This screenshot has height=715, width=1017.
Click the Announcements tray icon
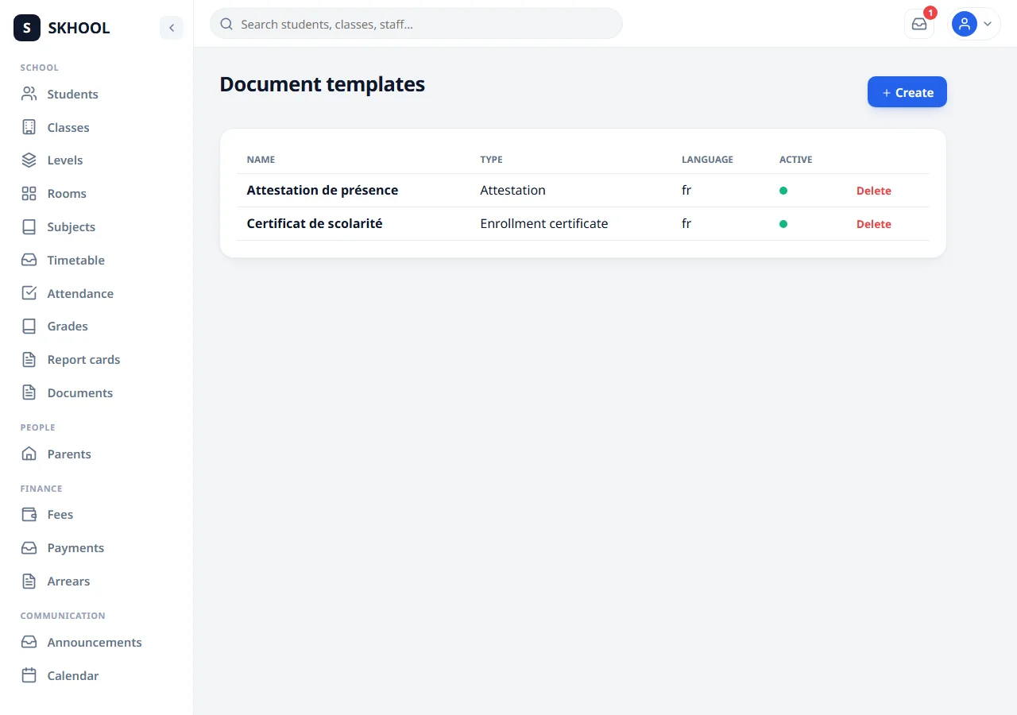coord(29,642)
